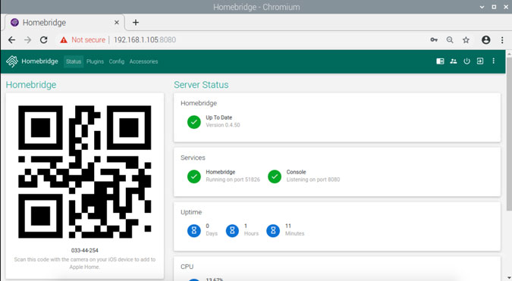Image resolution: width=512 pixels, height=281 pixels.
Task: Click the Listening on port 8080 text
Action: [x=313, y=180]
